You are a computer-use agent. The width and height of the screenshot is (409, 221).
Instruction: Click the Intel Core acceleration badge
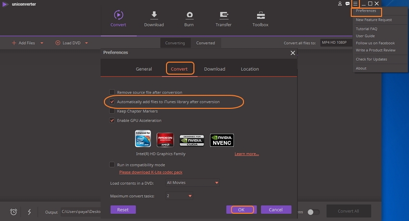tap(143, 139)
